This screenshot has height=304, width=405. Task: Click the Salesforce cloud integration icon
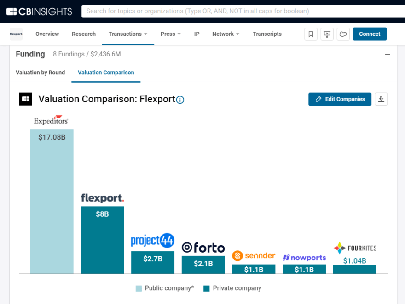coord(343,34)
